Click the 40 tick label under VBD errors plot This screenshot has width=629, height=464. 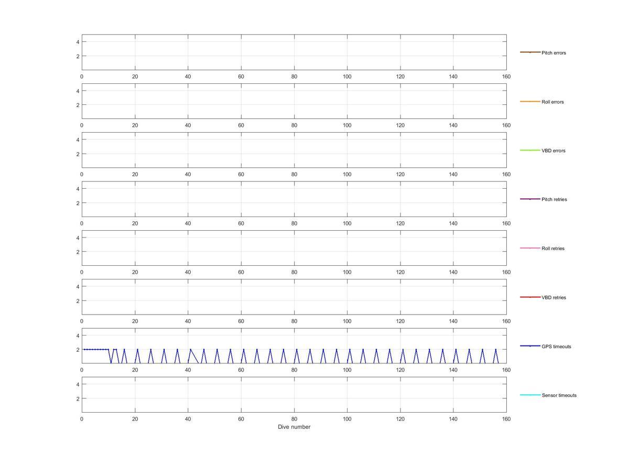pyautogui.click(x=188, y=175)
